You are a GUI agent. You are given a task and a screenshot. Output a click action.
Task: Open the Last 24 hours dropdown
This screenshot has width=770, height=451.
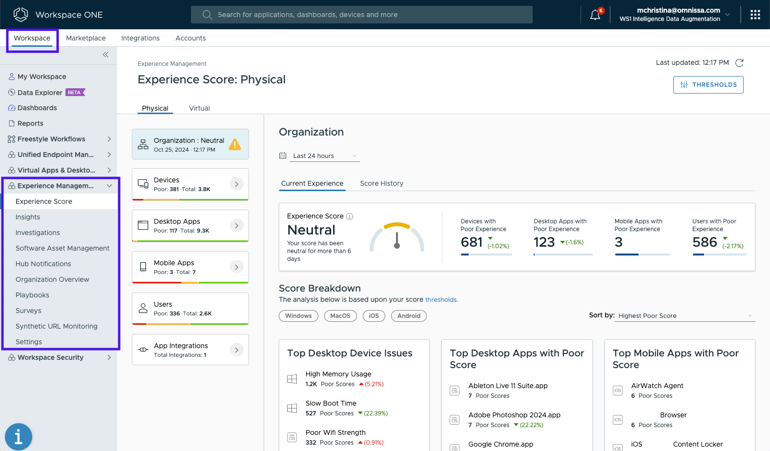[325, 156]
